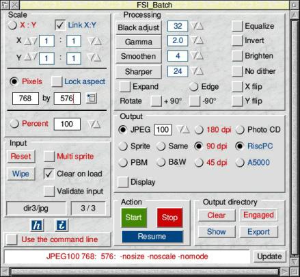
Task: Tick Validate input checkbox
Action: pos(49,192)
